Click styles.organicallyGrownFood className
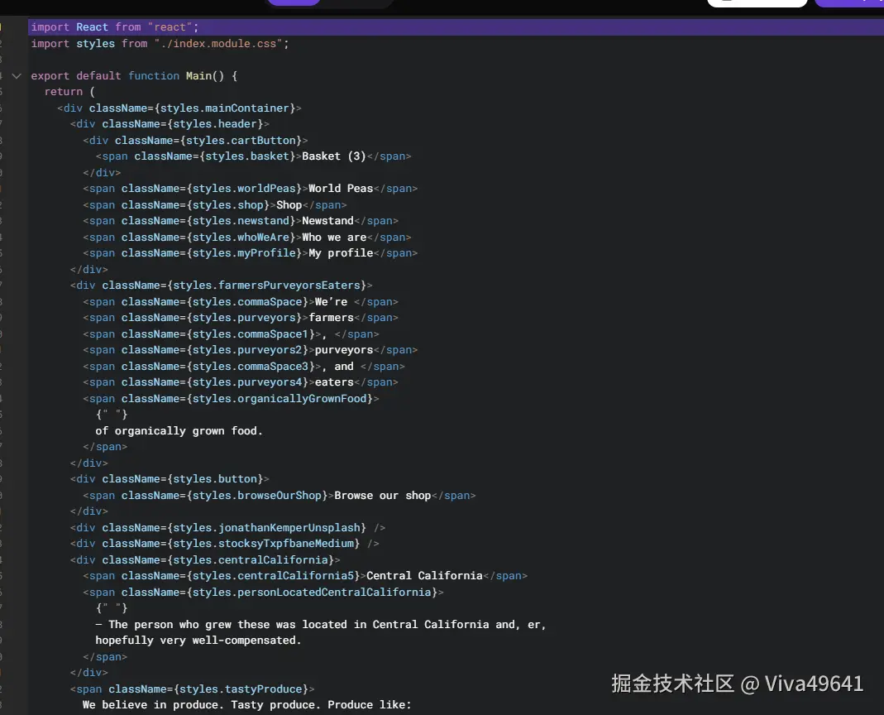The height and width of the screenshot is (715, 884). [x=280, y=398]
